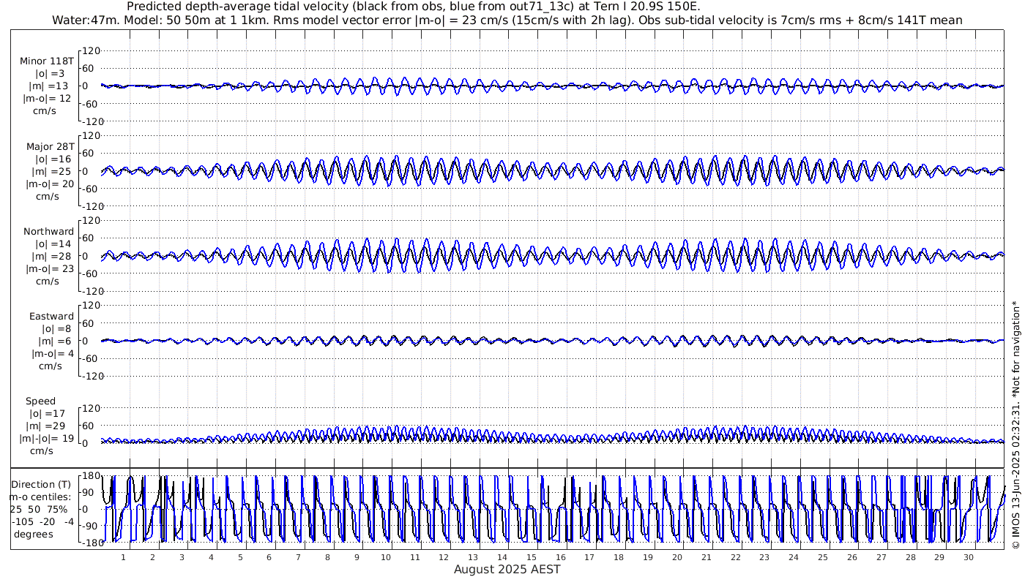Click the vertical IMOS copyright text
Viewport: 1025px width, 585px height.
tap(1015, 426)
